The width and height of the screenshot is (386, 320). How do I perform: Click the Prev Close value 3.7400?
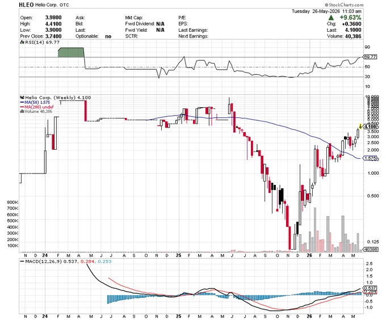pos(53,36)
